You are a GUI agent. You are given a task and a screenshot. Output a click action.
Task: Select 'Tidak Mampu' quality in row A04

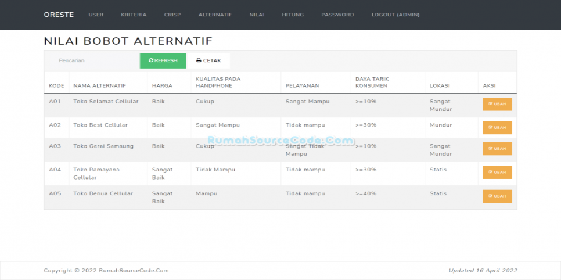click(x=215, y=170)
